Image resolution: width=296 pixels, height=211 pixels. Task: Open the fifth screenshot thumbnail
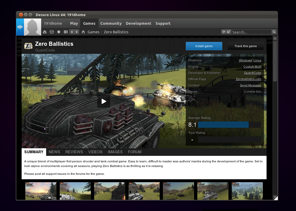coord(178,191)
